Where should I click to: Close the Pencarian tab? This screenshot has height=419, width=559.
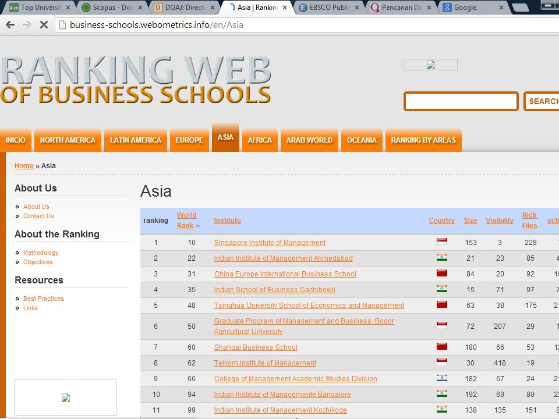[x=429, y=8]
